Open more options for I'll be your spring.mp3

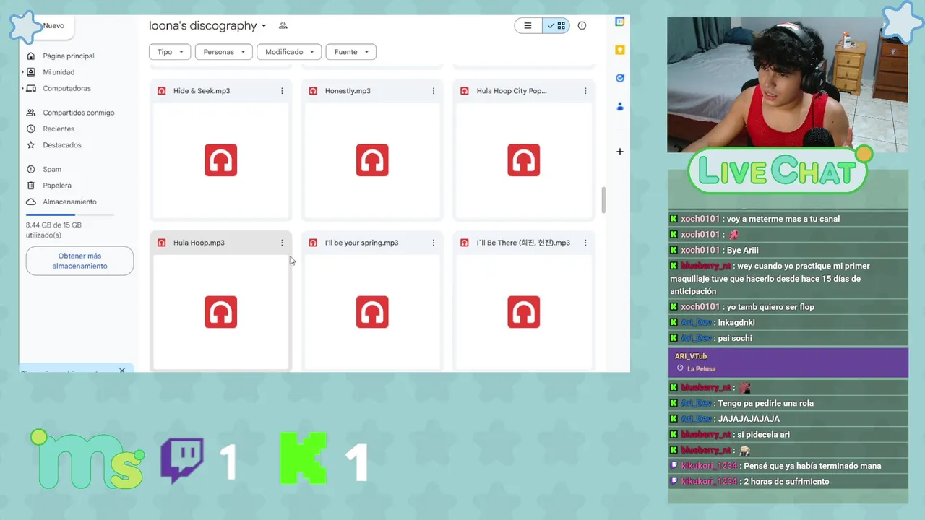434,243
